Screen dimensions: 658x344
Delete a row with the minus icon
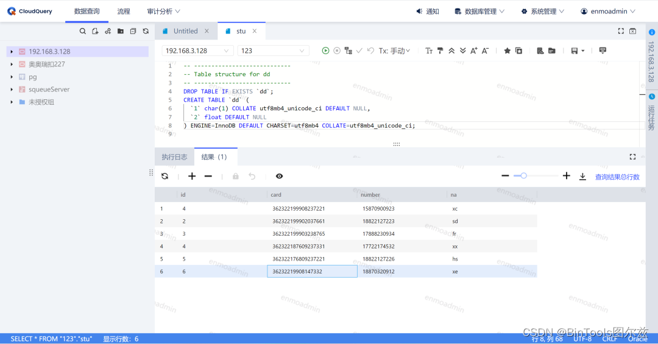[x=208, y=176]
